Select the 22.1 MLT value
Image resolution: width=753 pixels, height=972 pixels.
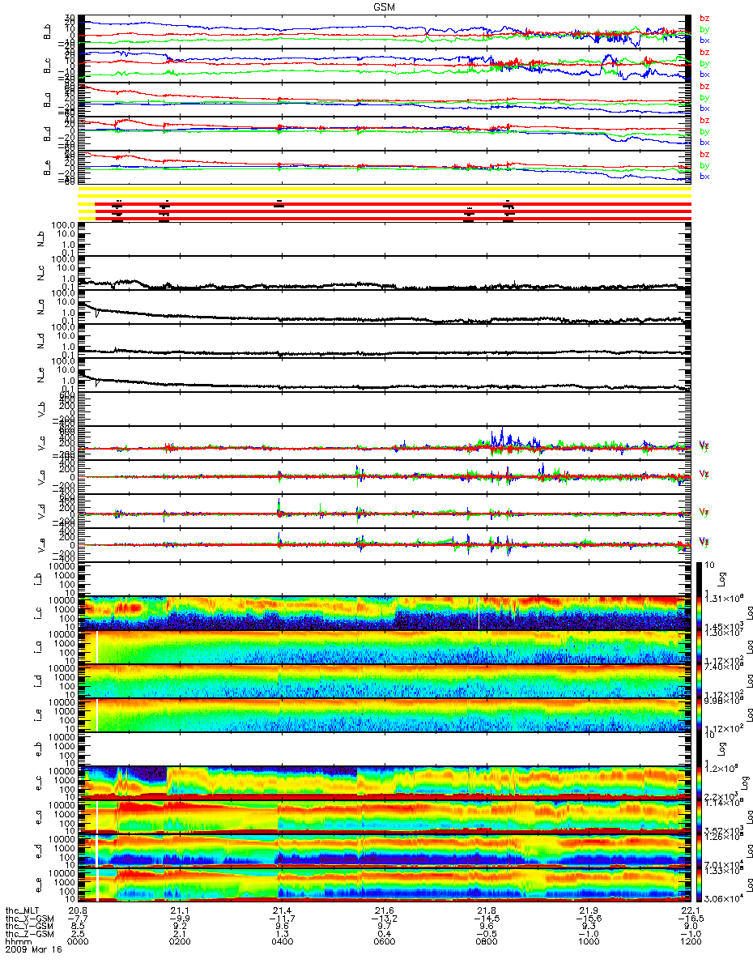[690, 911]
